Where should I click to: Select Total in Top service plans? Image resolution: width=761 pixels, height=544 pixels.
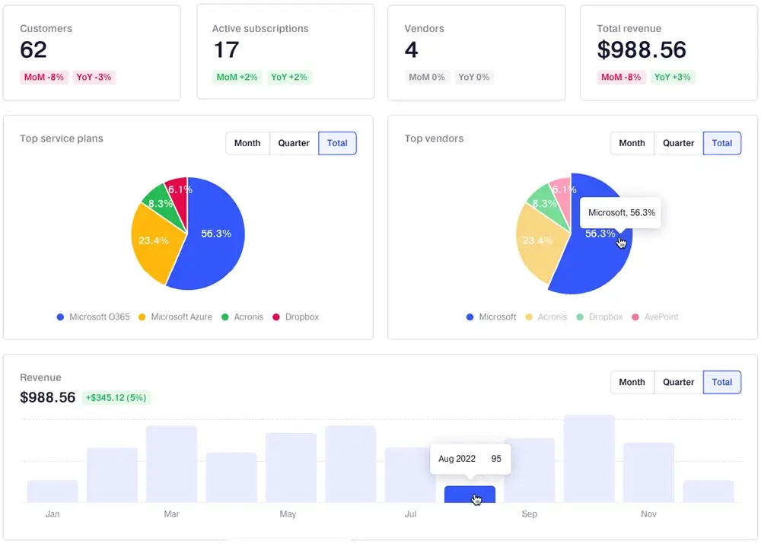[337, 143]
